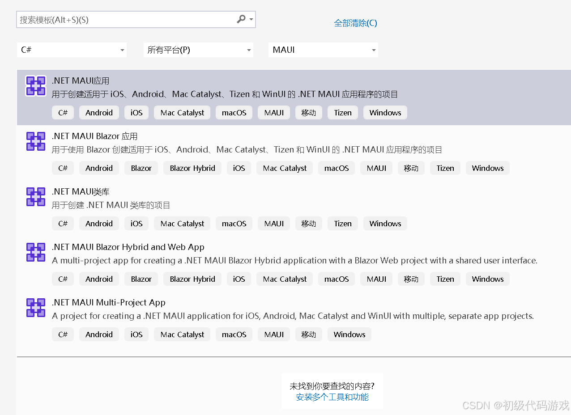Select the .NET MAUI Multi-Project App template

coord(294,319)
